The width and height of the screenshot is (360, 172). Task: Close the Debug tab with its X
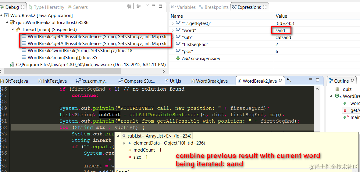click(23, 7)
